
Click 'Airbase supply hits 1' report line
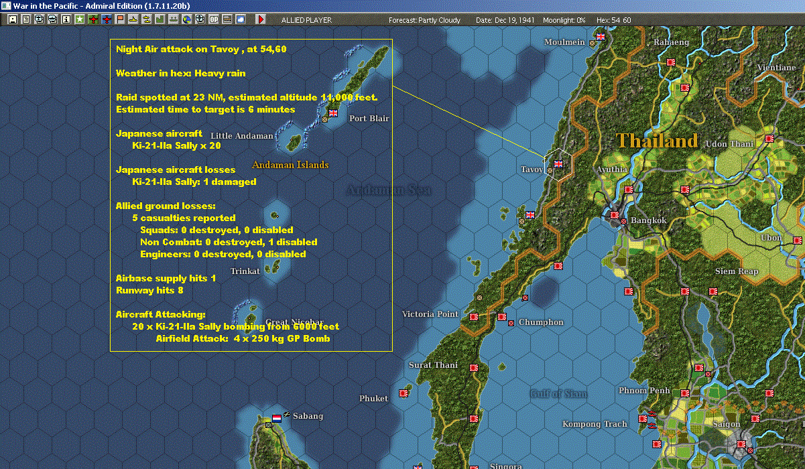(x=166, y=278)
